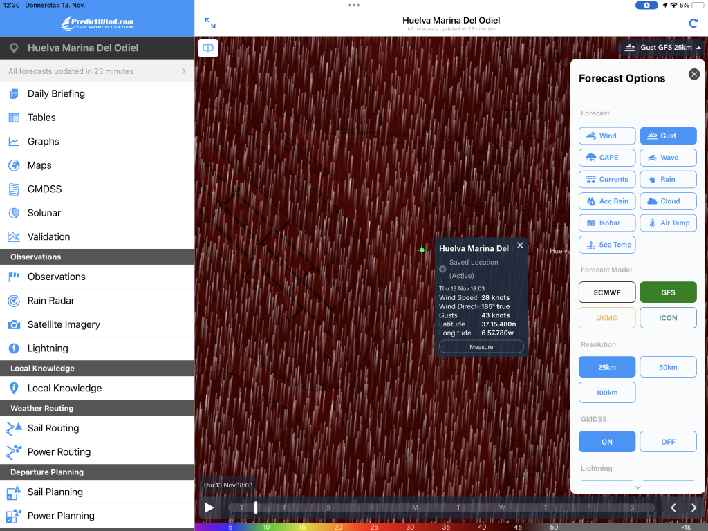Choose the 50km resolution option
Image resolution: width=708 pixels, height=531 pixels.
tap(668, 367)
